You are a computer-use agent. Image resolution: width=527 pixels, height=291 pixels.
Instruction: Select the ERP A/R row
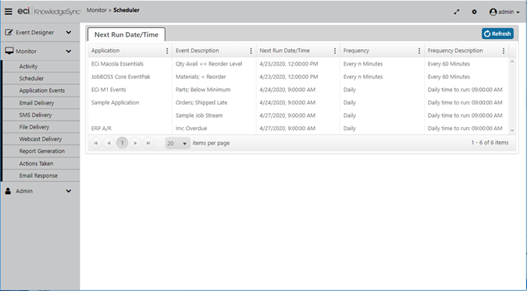(x=298, y=129)
